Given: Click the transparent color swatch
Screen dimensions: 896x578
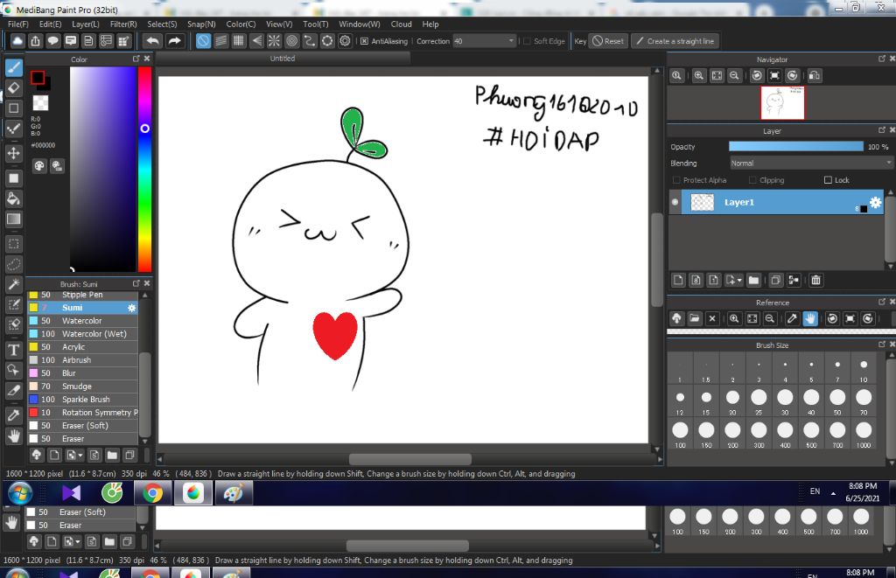Looking at the screenshot, I should pos(40,103).
